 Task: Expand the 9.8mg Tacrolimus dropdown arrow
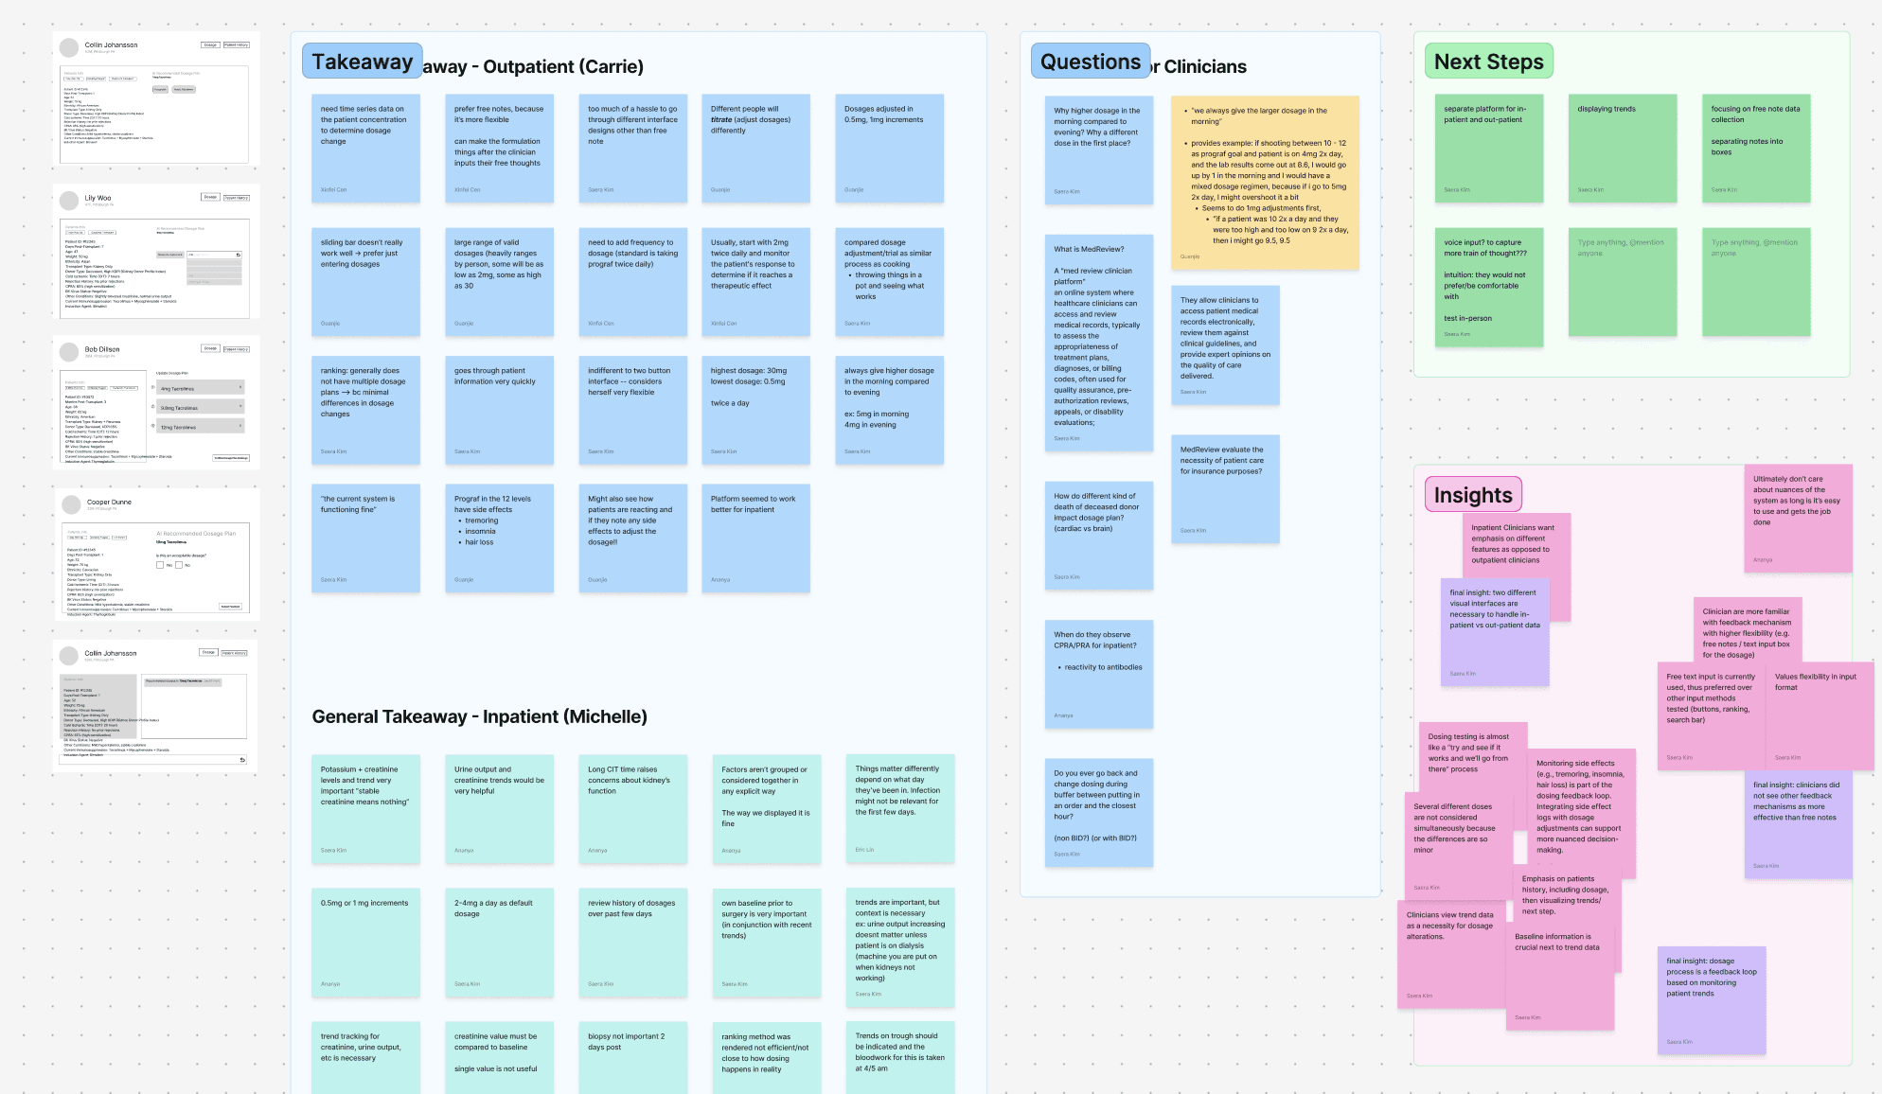click(240, 407)
